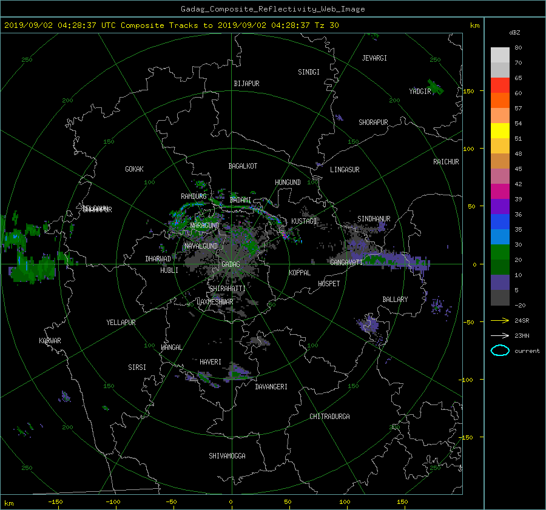Viewport: 546px width, 510px height.
Task: Click the GOKAK city label
Action: [134, 169]
